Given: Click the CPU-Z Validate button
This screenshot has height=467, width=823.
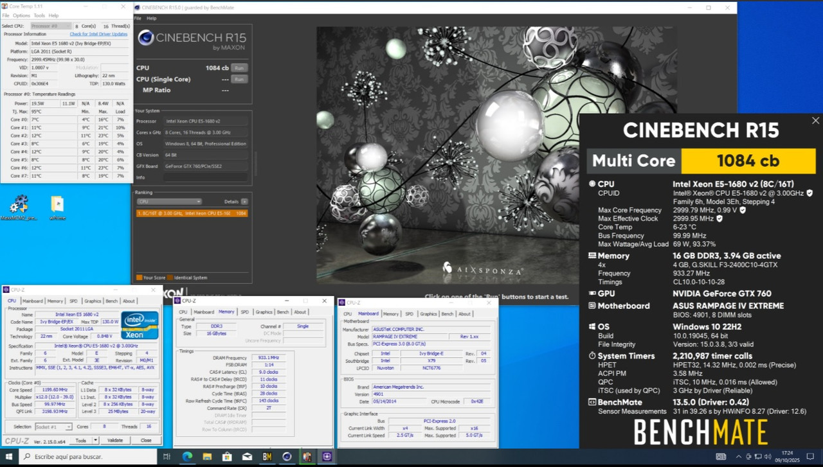Looking at the screenshot, I should (x=114, y=440).
